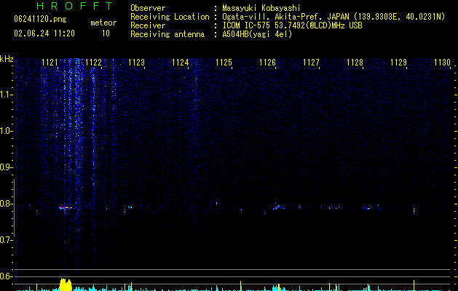Viewport: 458px width, 291px height.
Task: Click the 1121 time axis label
Action: (x=50, y=63)
